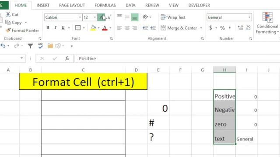
Task: Switch to FORMULAS tab
Action: 105,5
